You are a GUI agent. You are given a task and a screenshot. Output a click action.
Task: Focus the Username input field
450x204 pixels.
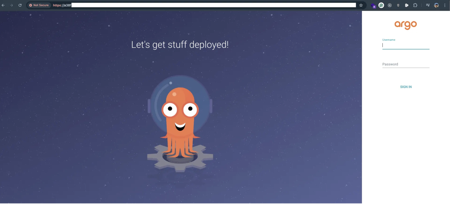406,45
